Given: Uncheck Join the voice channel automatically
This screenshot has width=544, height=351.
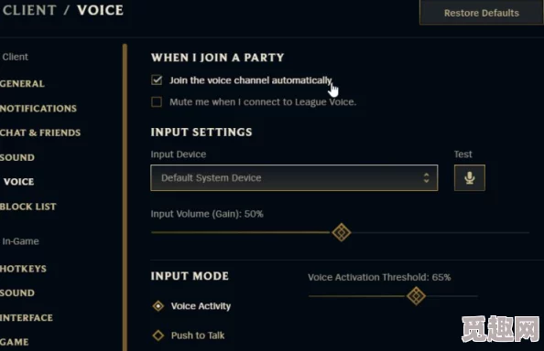Looking at the screenshot, I should (x=157, y=80).
